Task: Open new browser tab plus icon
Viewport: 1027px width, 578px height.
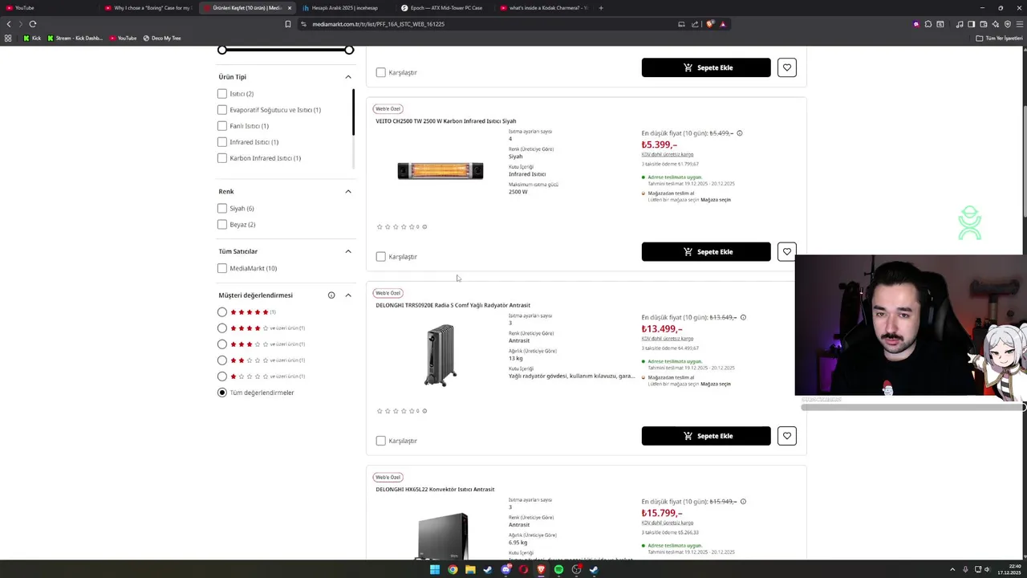Action: point(601,8)
